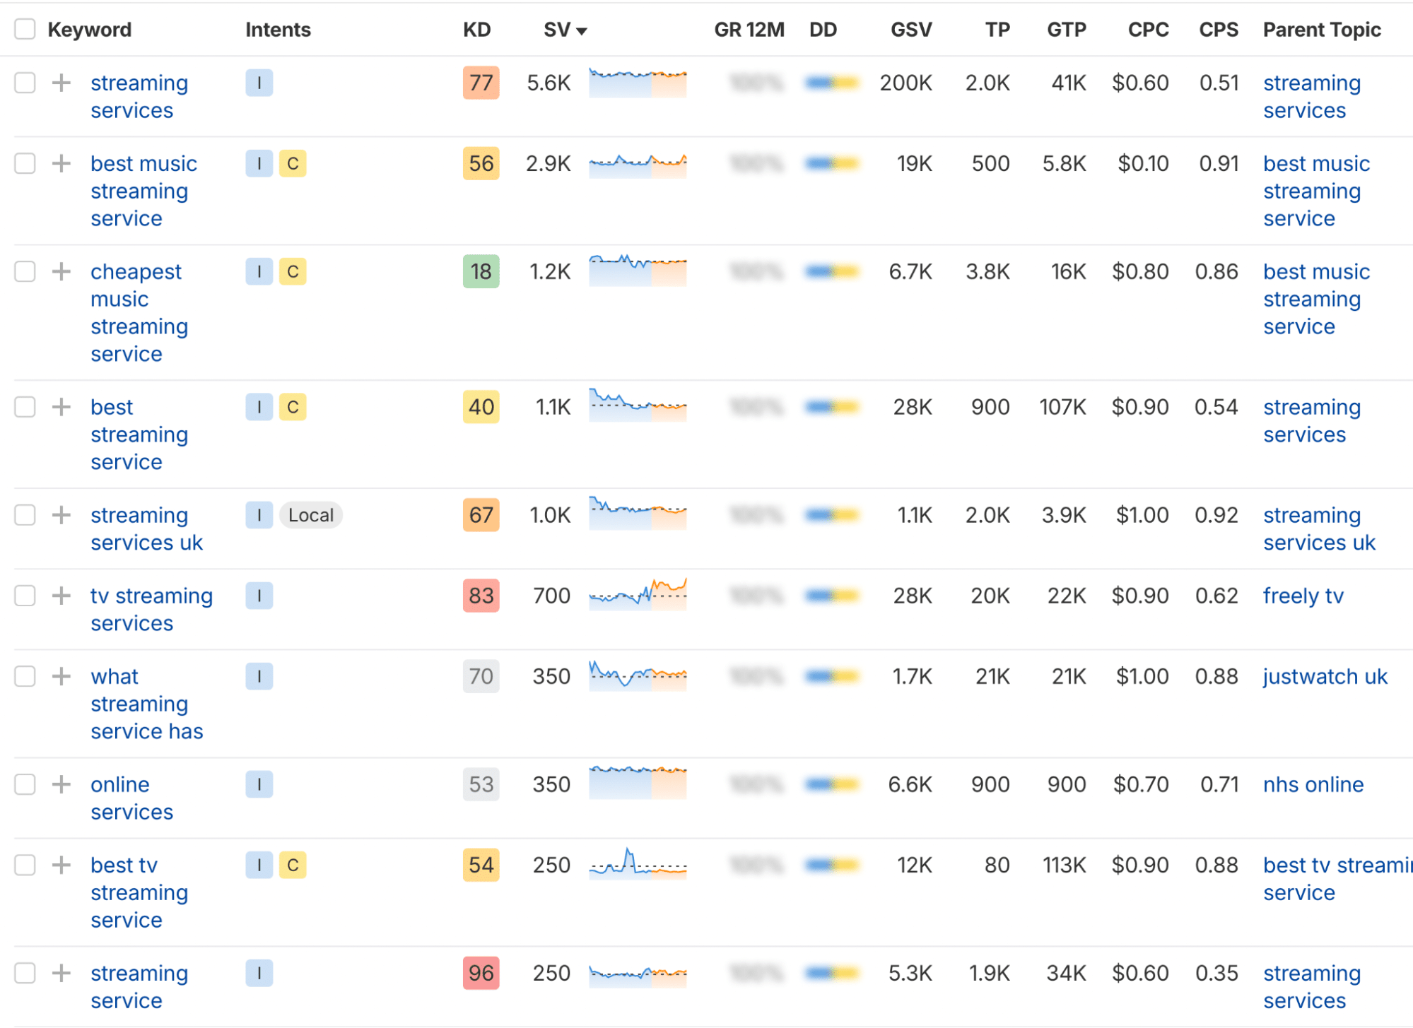This screenshot has width=1413, height=1028.
Task: Click the trend sparkline for 'tv streaming services'
Action: click(x=638, y=595)
